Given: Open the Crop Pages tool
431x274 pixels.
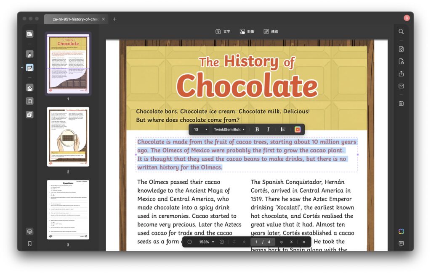Looking at the screenshot, I should point(30,101).
